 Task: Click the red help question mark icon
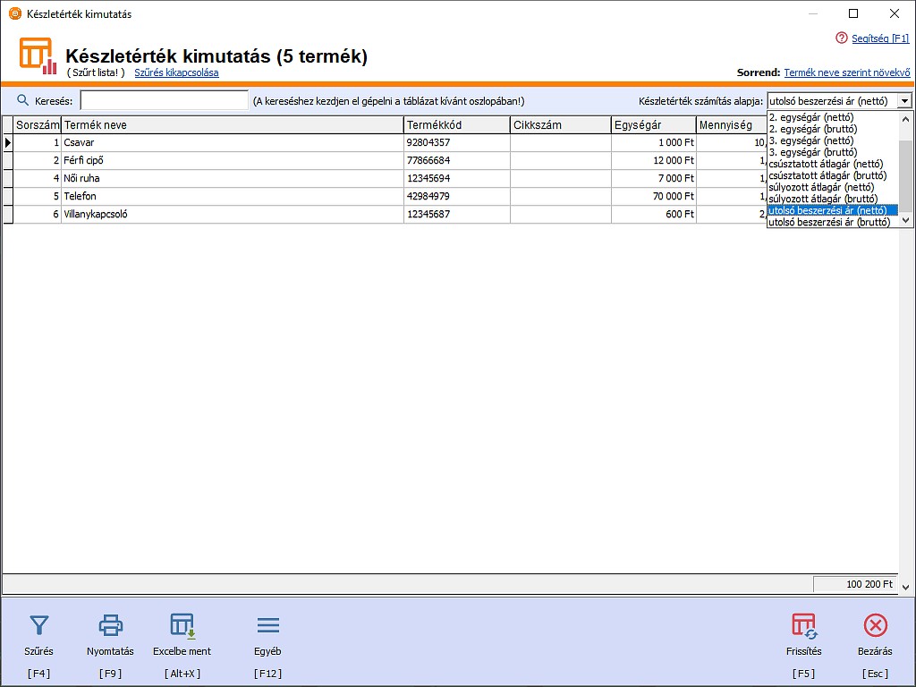tap(841, 38)
